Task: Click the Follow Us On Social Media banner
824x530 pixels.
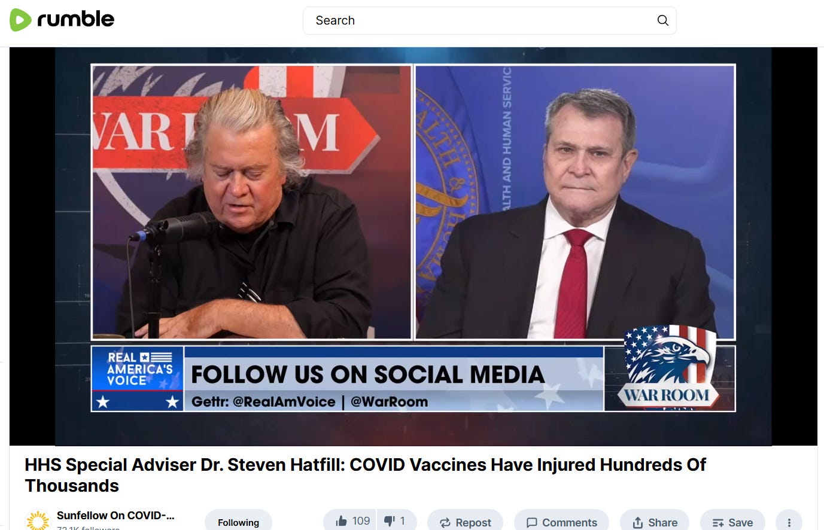Action: click(x=393, y=379)
